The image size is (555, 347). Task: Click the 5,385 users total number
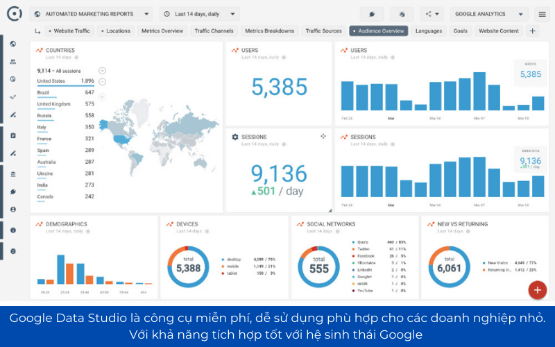tap(280, 87)
